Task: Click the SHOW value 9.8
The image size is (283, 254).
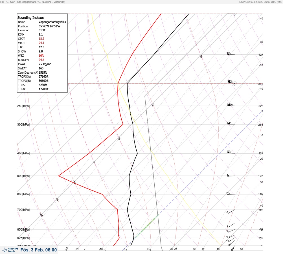Action: 41,51
